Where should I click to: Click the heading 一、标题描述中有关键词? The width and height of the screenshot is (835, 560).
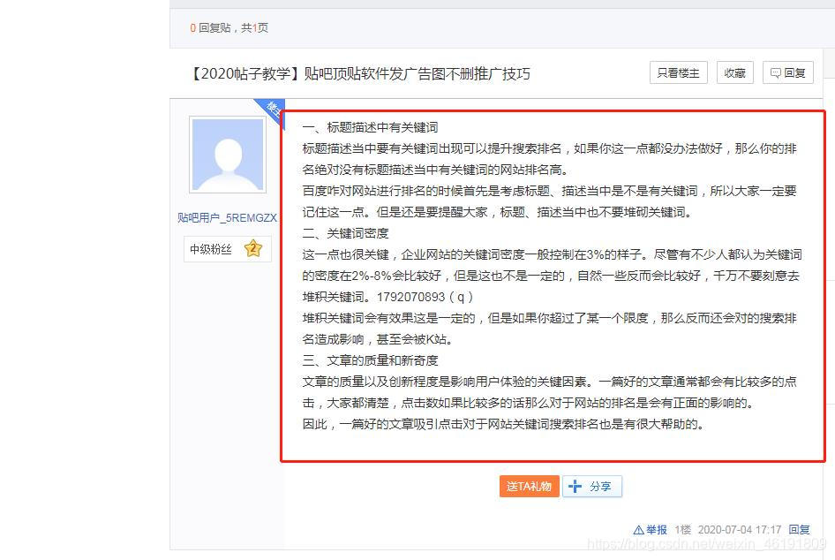[x=370, y=127]
